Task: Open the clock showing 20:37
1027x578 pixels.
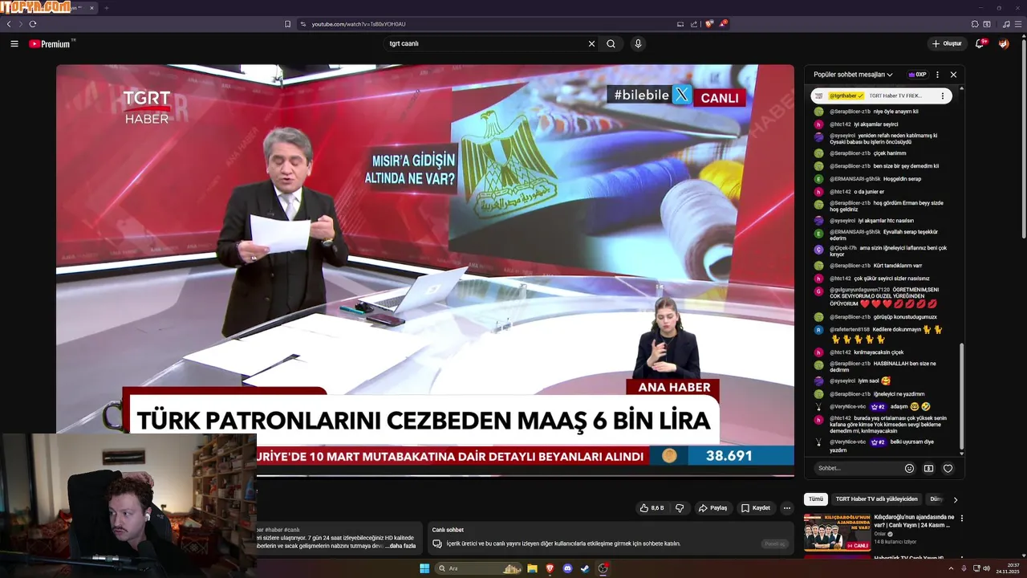Action: tap(1008, 568)
